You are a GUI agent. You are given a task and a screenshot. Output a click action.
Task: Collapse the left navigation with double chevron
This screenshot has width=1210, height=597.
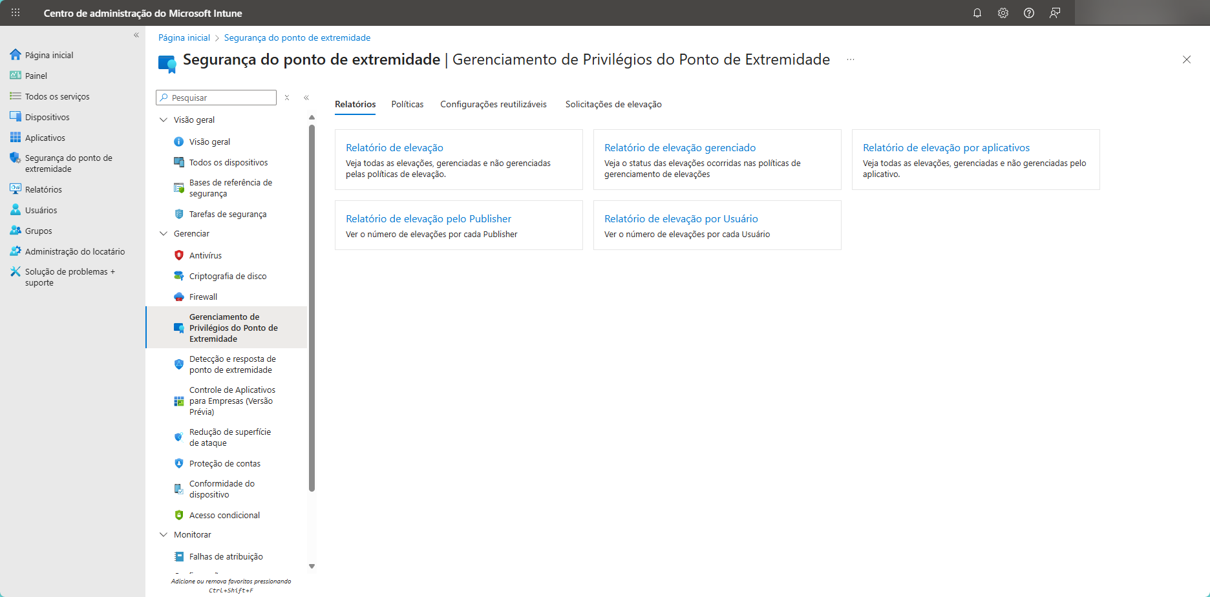[x=136, y=35]
